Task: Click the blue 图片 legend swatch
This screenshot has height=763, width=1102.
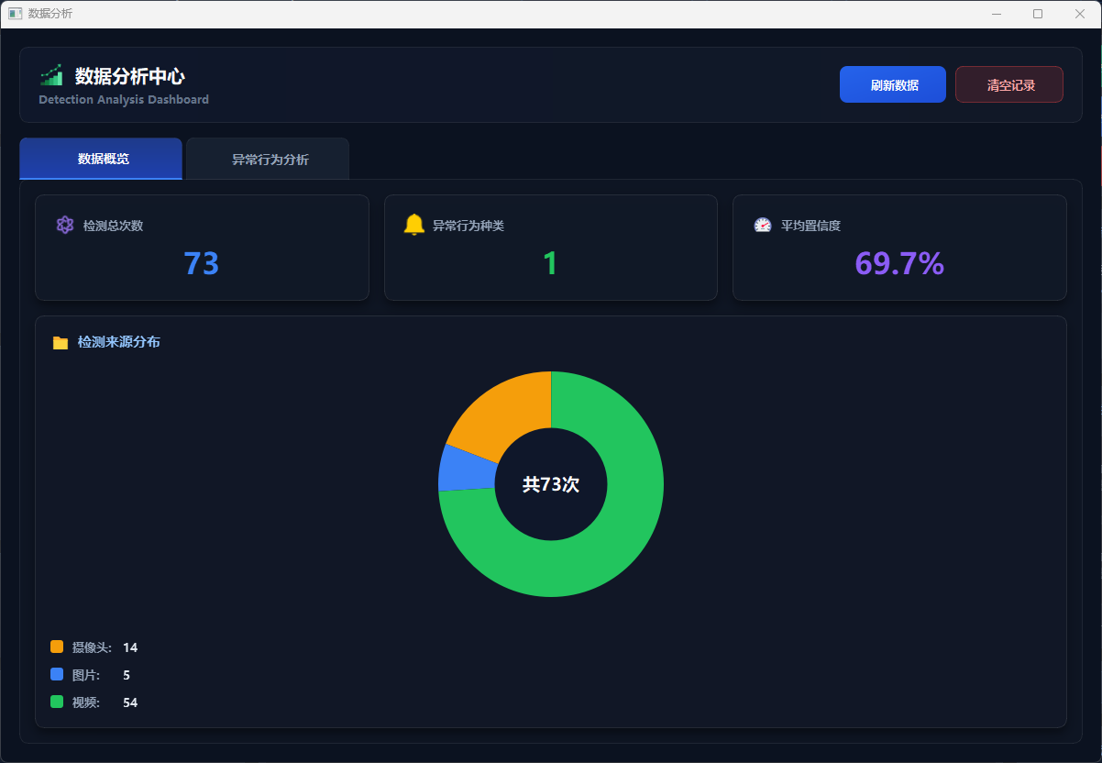Action: 57,674
